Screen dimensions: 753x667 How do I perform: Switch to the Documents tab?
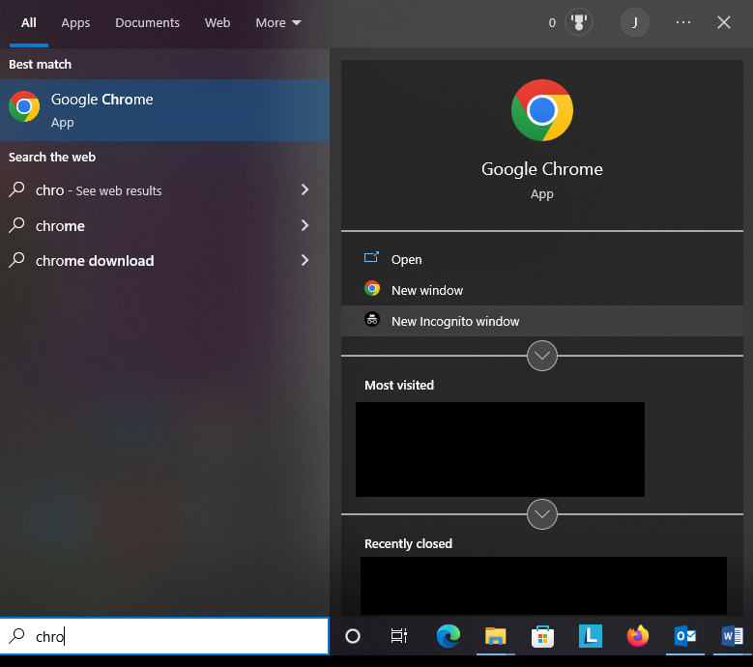click(x=148, y=22)
